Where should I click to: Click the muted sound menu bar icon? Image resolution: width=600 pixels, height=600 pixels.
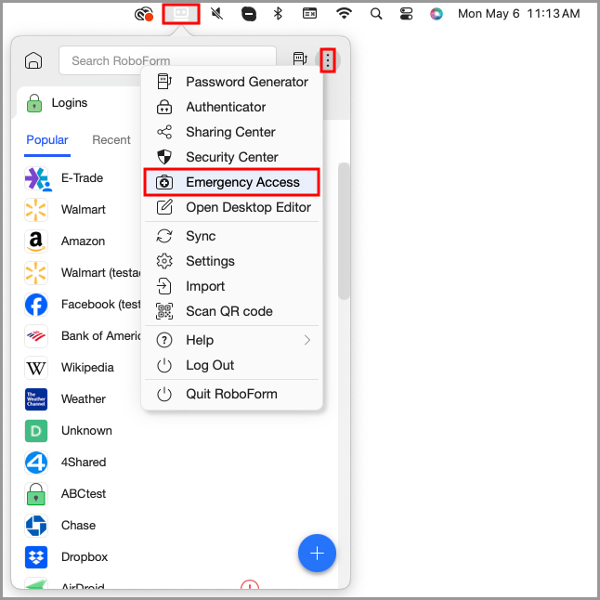217,14
